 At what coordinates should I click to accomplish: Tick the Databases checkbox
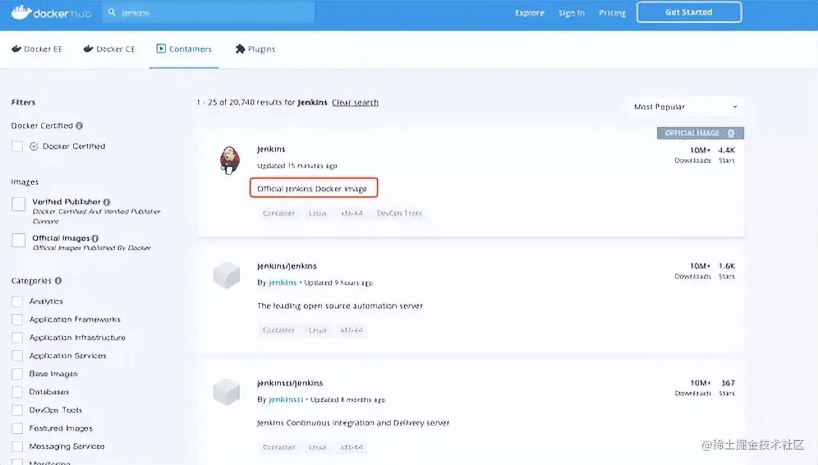point(17,392)
